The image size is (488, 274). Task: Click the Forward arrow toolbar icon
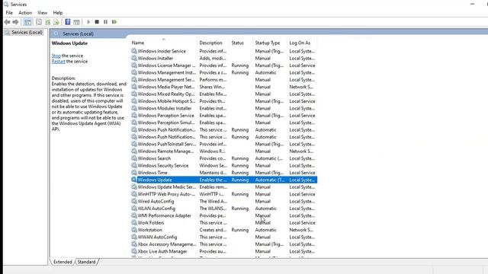(x=15, y=22)
